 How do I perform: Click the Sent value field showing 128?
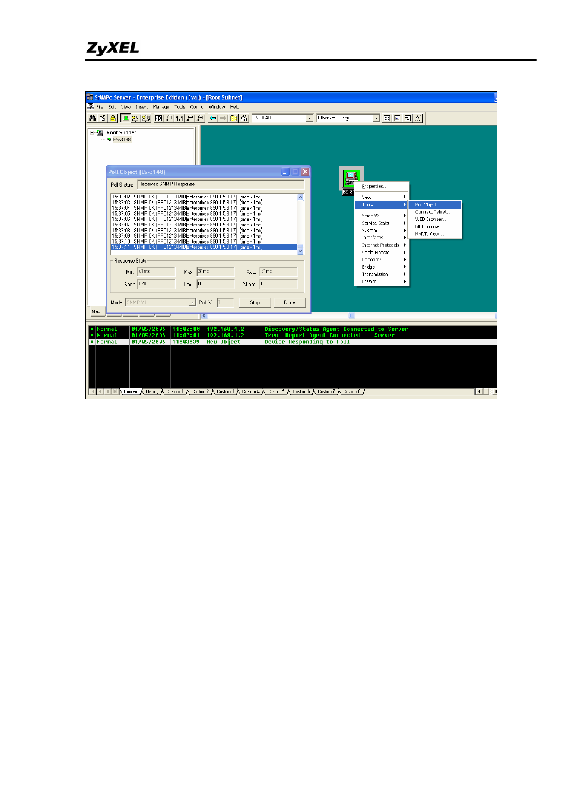click(156, 284)
